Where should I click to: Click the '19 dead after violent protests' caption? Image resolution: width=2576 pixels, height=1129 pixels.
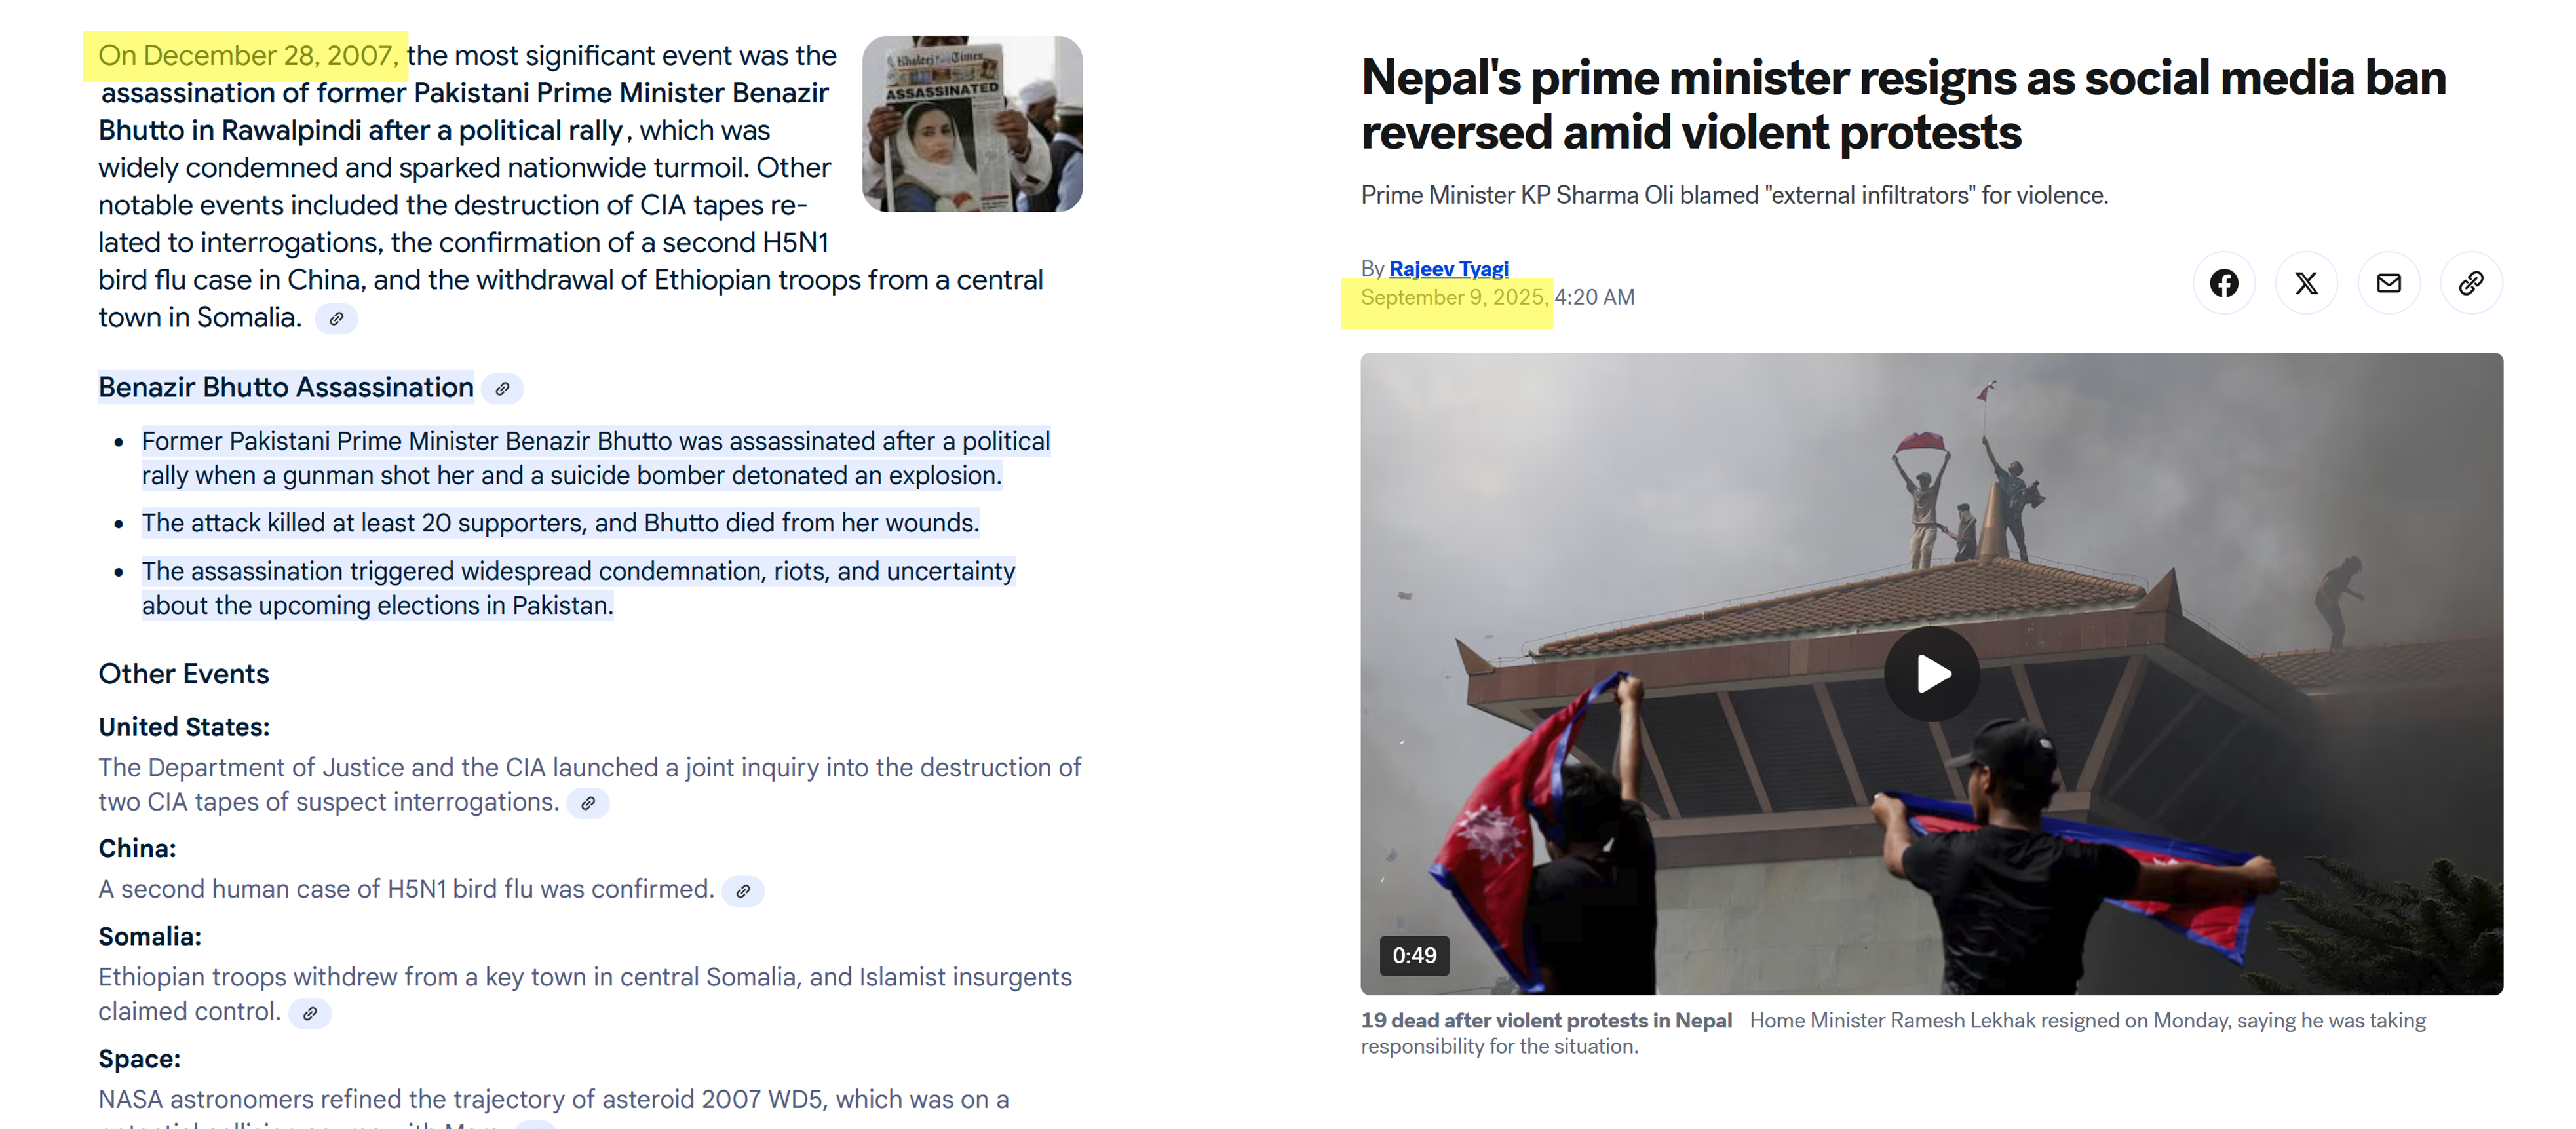1546,1021
